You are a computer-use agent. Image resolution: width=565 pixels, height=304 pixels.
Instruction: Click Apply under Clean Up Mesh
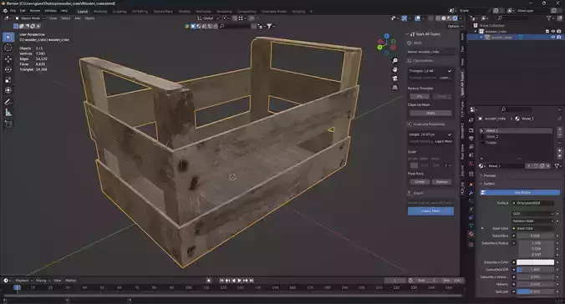(430, 113)
